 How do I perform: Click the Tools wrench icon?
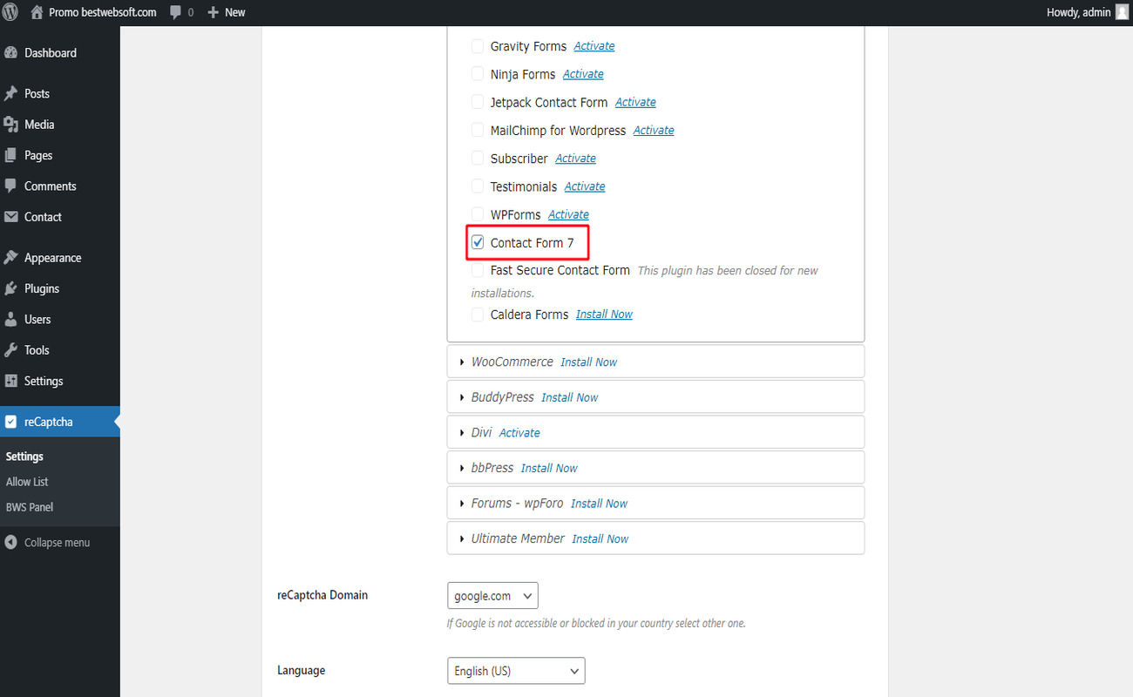(11, 350)
